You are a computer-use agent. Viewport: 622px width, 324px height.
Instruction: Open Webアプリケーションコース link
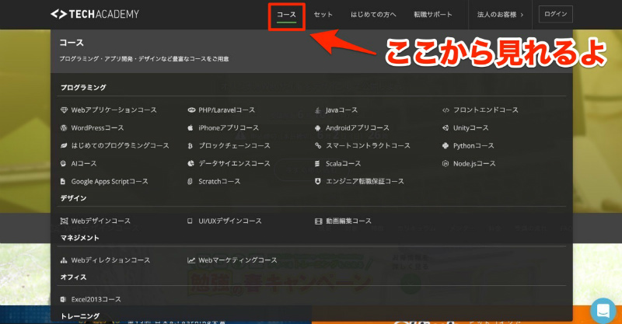[x=114, y=110]
